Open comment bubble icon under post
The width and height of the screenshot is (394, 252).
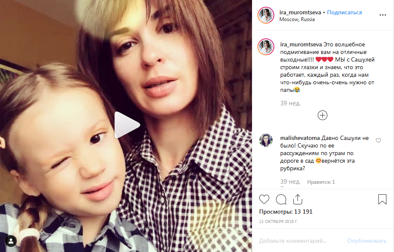pyautogui.click(x=281, y=199)
